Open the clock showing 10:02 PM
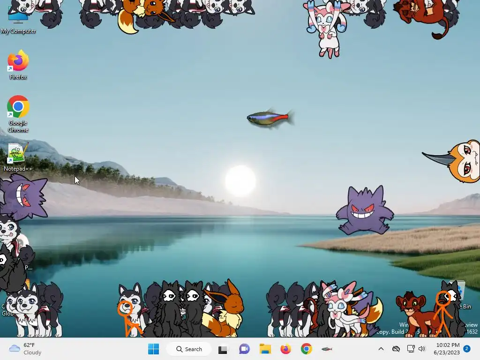This screenshot has height=360, width=480. point(447,349)
